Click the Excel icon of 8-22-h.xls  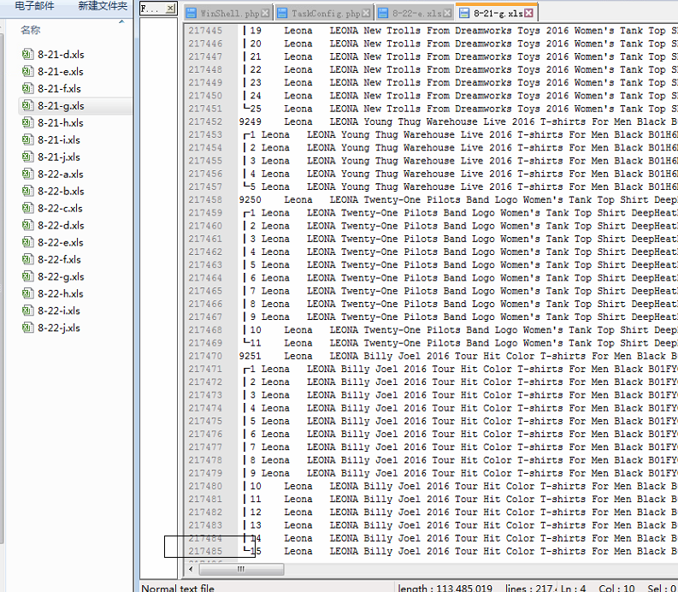point(27,293)
